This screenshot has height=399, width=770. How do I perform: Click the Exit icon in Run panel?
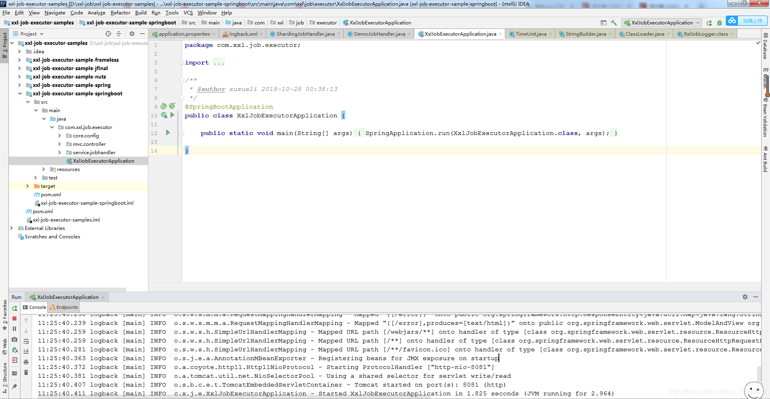pos(14,360)
